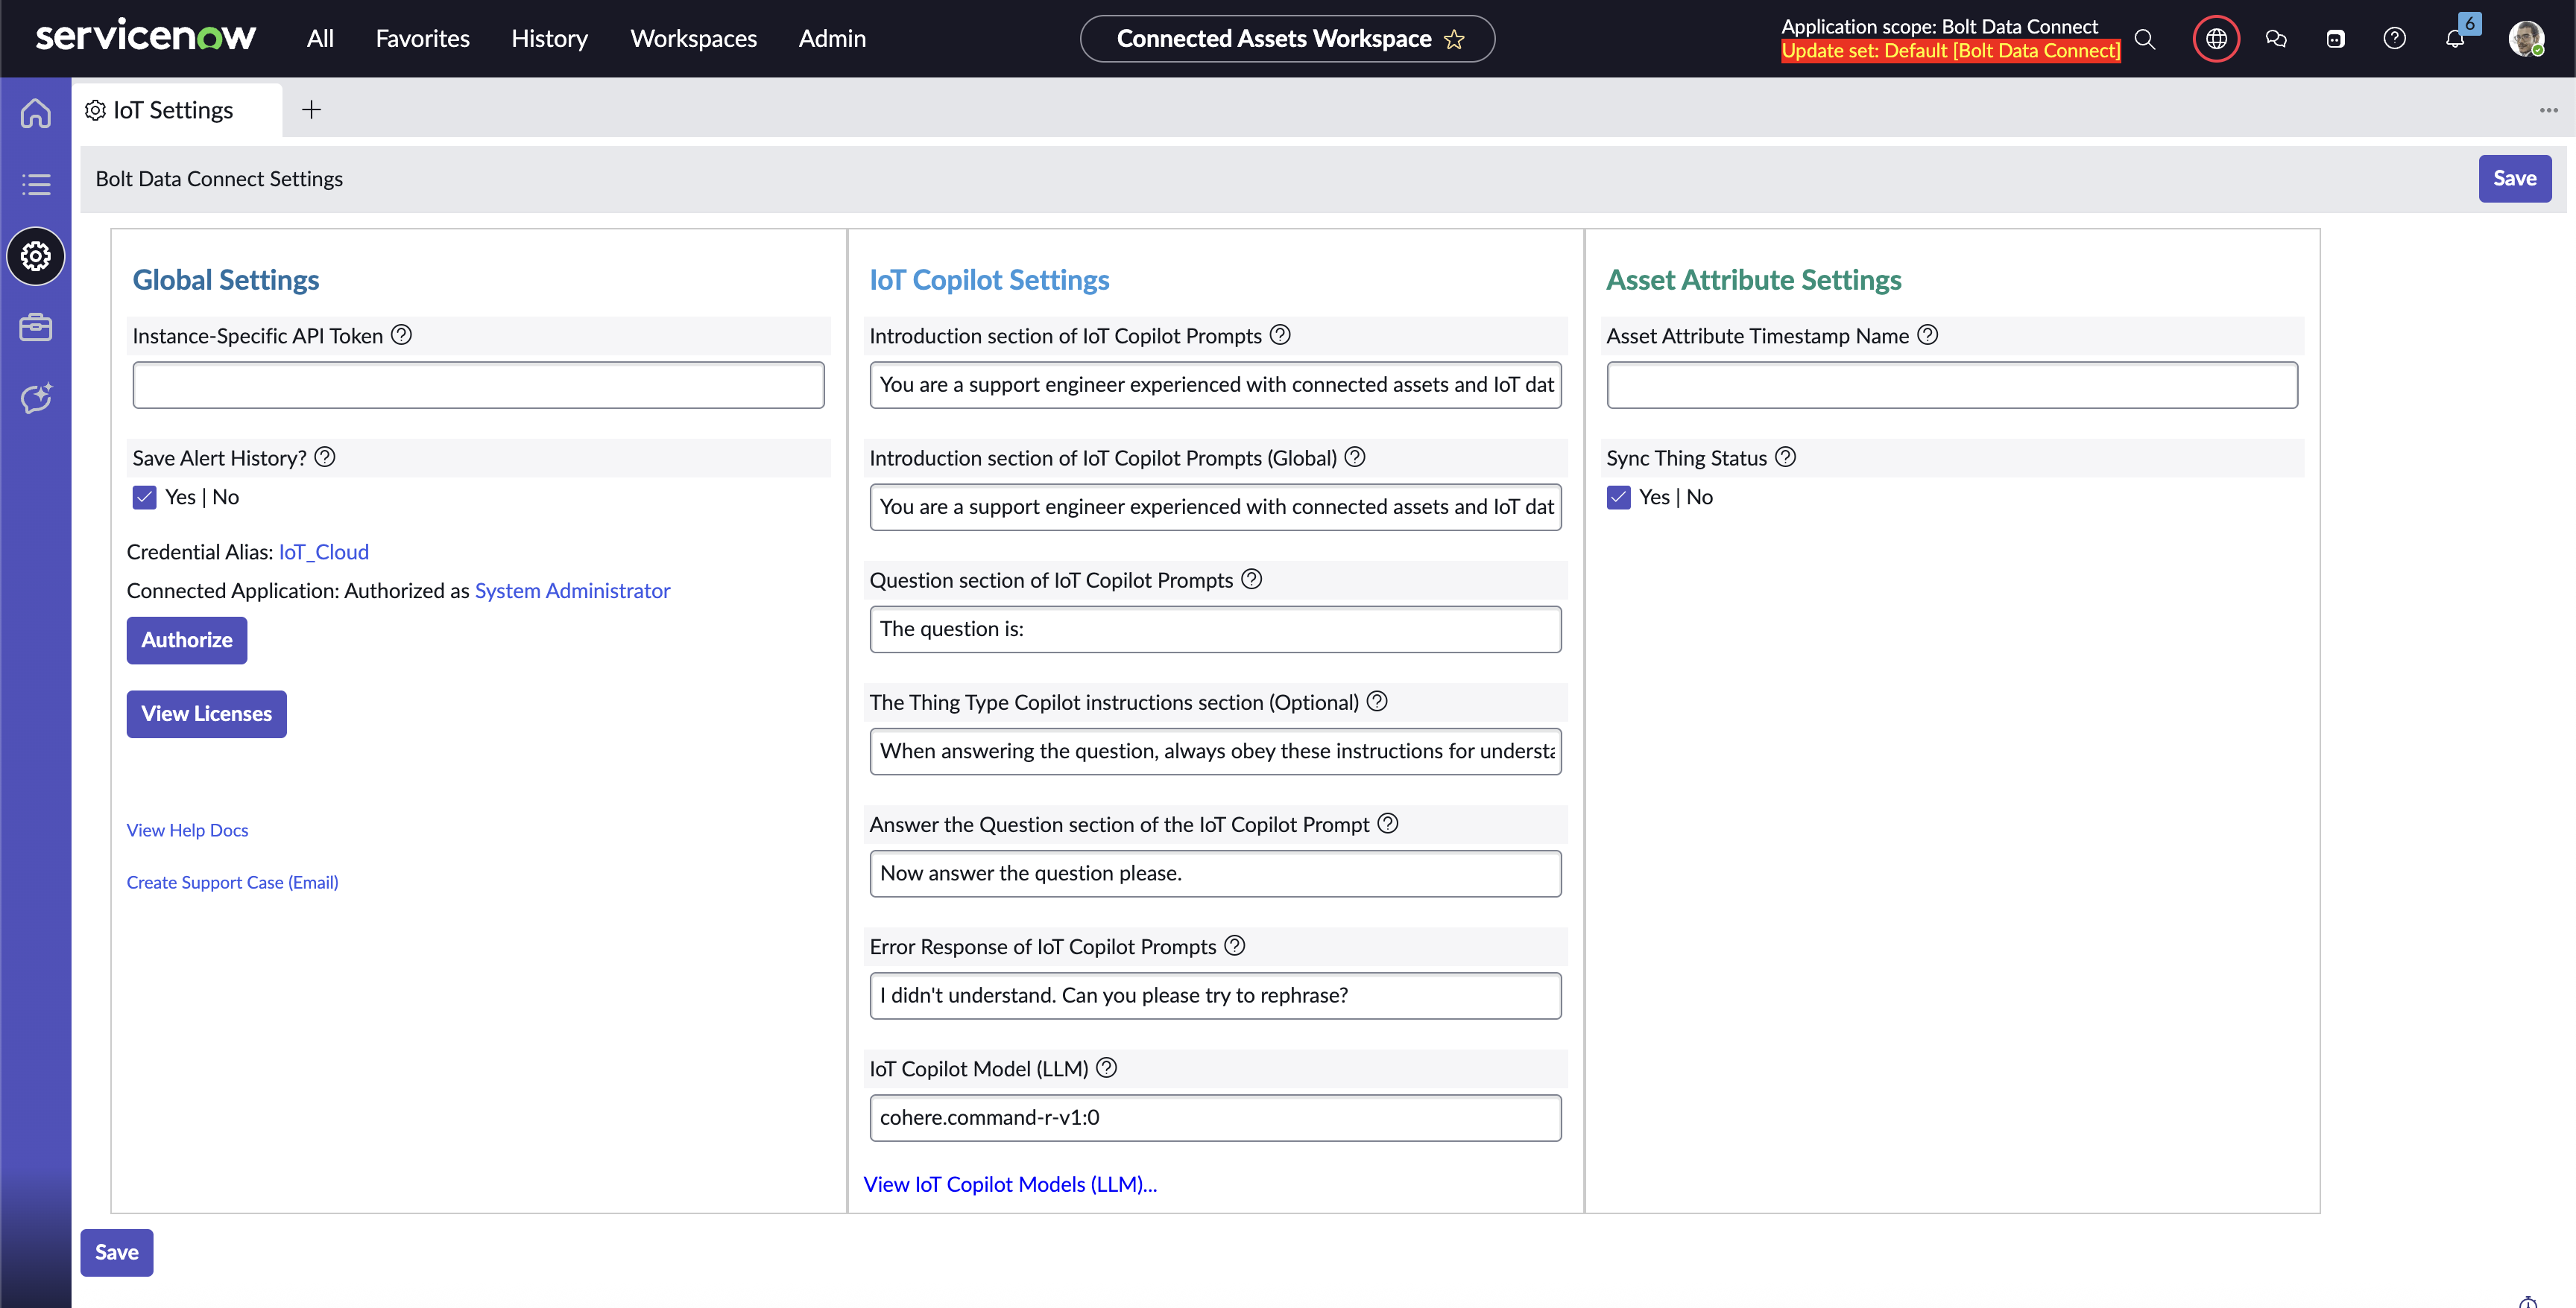2576x1308 pixels.
Task: Open the Workspaces menu
Action: point(694,39)
